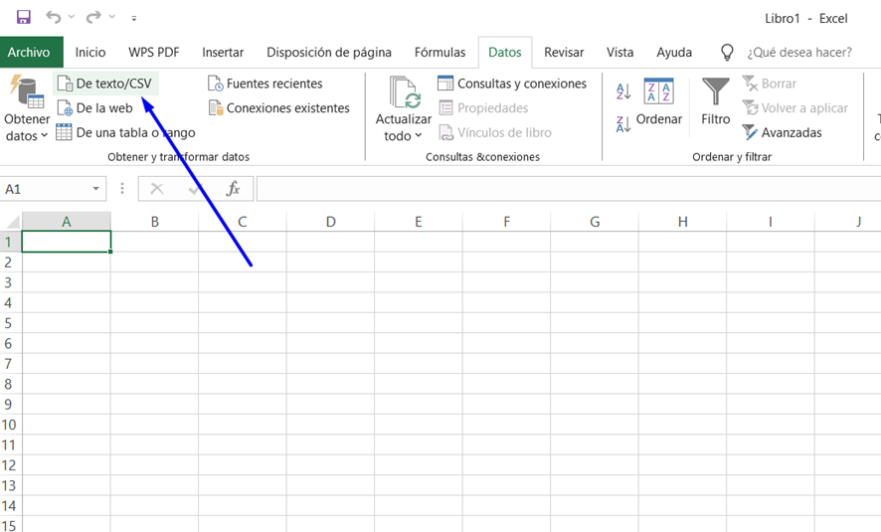Click De una tabla o rango button
The width and height of the screenshot is (881, 532).
(126, 132)
